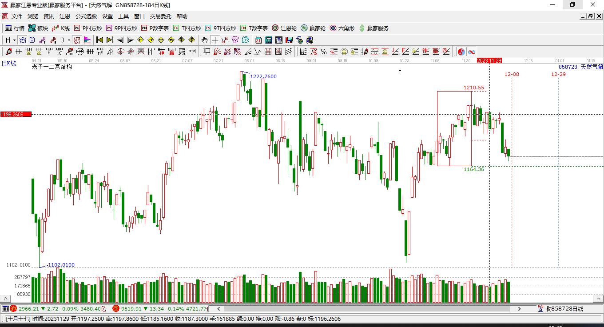
Task: Step chart right with black arrow
Action: (130, 40)
